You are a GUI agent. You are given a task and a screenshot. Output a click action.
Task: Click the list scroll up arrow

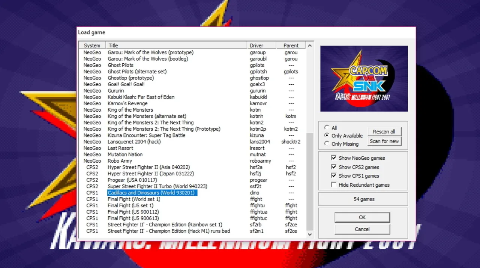310,46
